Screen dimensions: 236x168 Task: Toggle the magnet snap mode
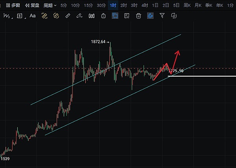[150, 16]
